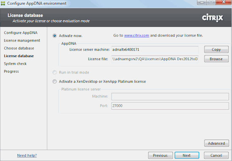The image size is (232, 161).
Task: Close the Configure AppDNA window
Action: (x=224, y=2)
